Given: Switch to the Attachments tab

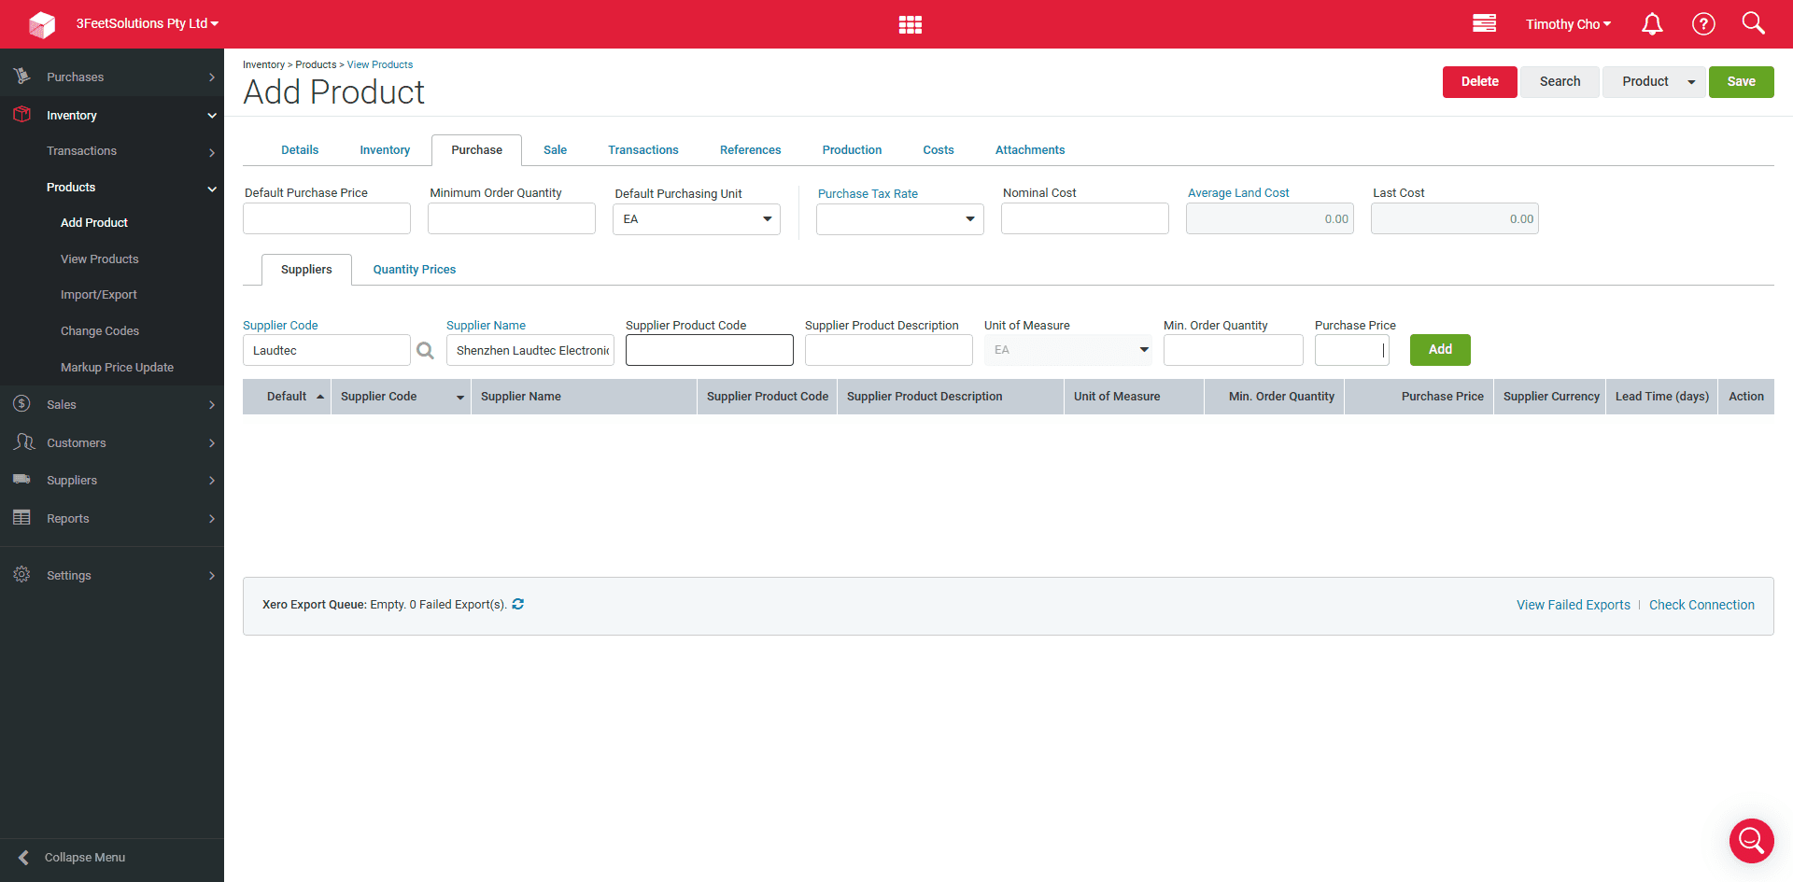Looking at the screenshot, I should click(x=1030, y=150).
